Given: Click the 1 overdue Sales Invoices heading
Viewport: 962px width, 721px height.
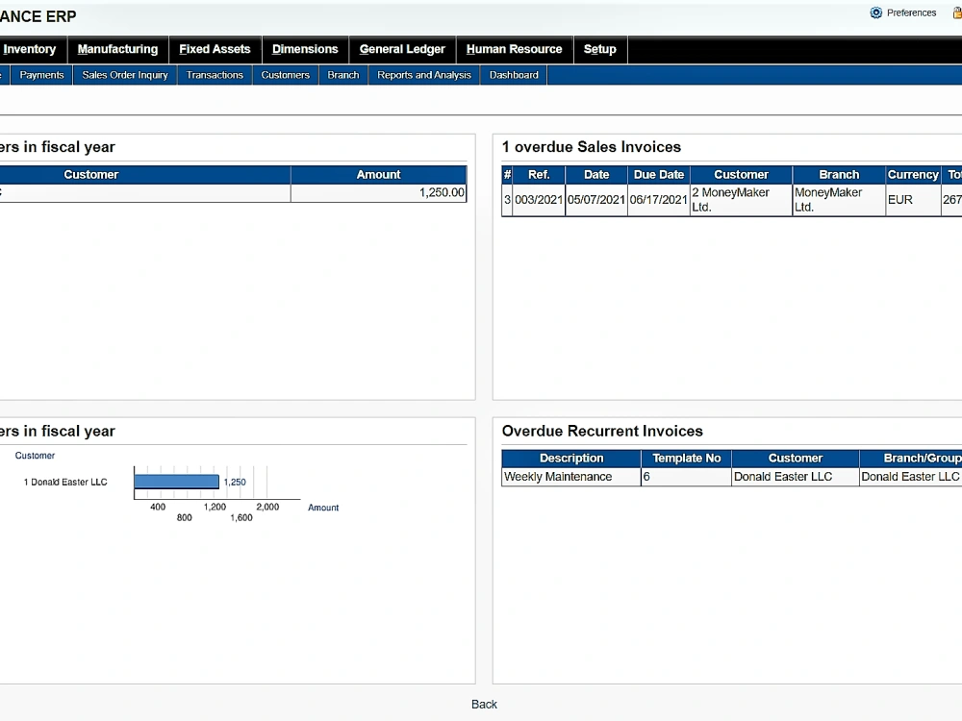Looking at the screenshot, I should (x=592, y=147).
